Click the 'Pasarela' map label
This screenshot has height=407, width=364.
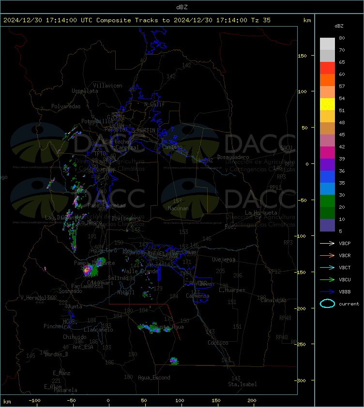(65, 390)
